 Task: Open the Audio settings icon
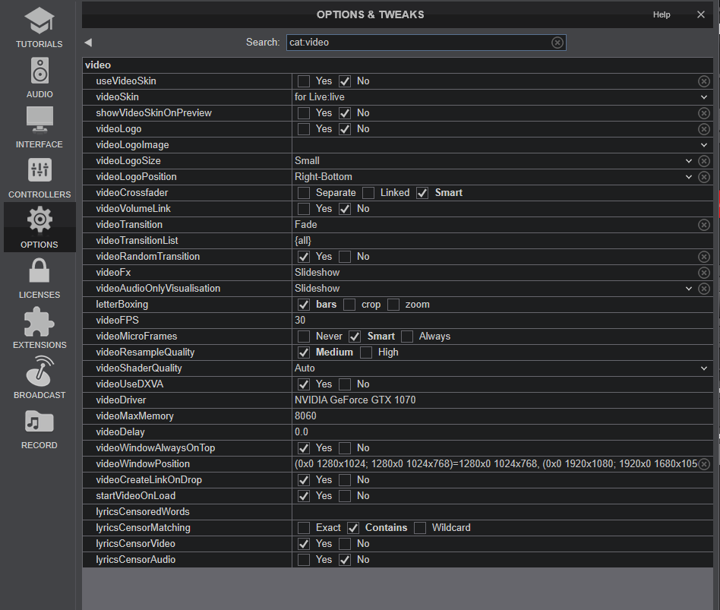point(39,77)
